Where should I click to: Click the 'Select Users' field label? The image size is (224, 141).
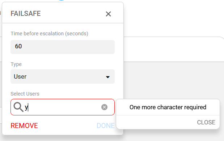[25, 94]
